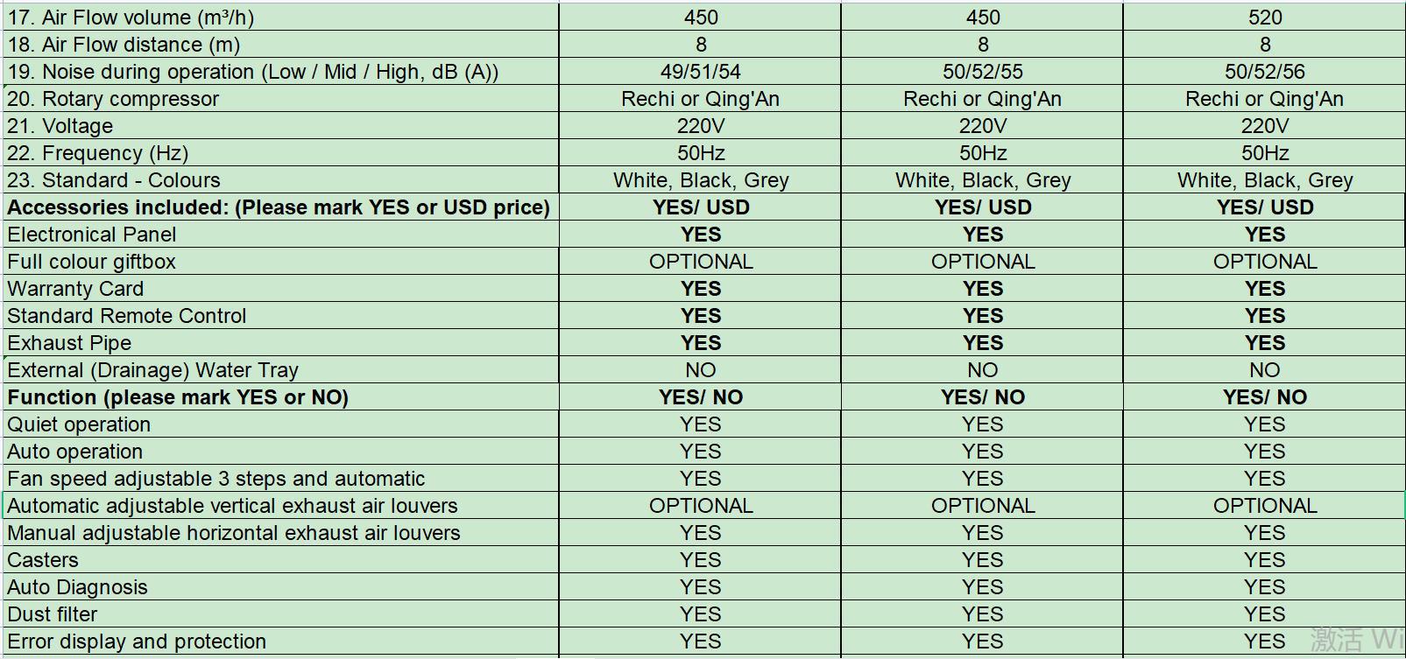This screenshot has width=1406, height=659.
Task: Click the 'Warranty Card' label cell
Action: 75,289
